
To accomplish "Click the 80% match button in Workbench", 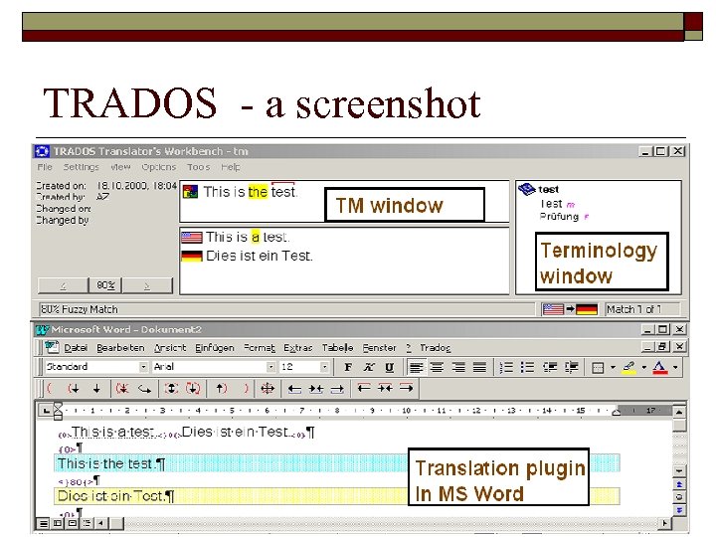I will tap(105, 285).
